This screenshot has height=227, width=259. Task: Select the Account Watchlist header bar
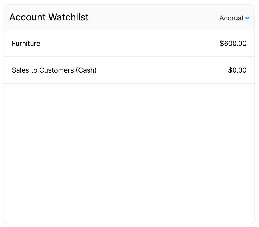[129, 17]
